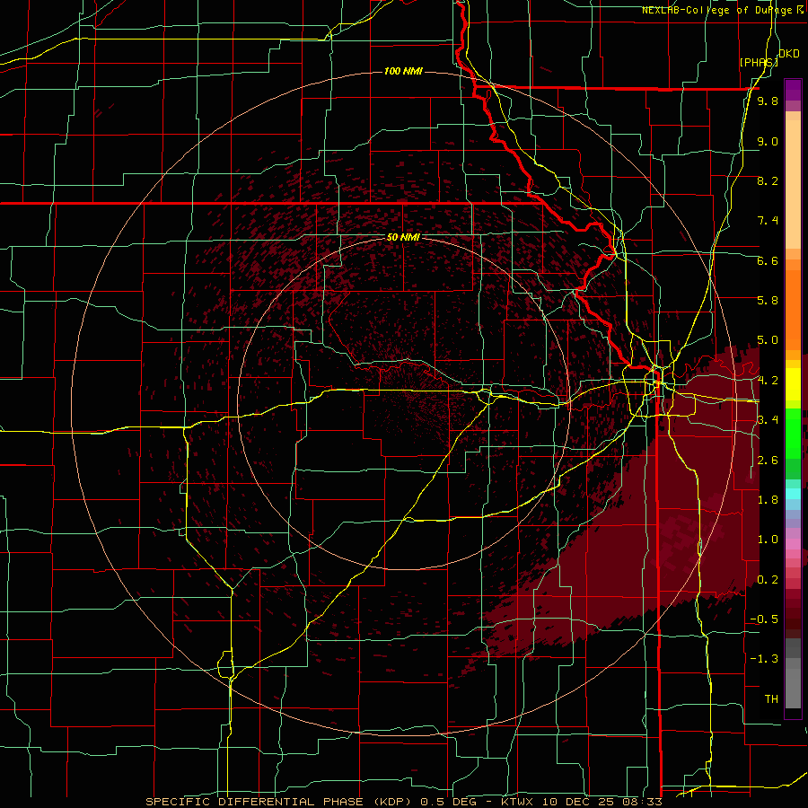The width and height of the screenshot is (808, 808).
Task: Click the 7.4 scale value
Action: click(x=768, y=221)
